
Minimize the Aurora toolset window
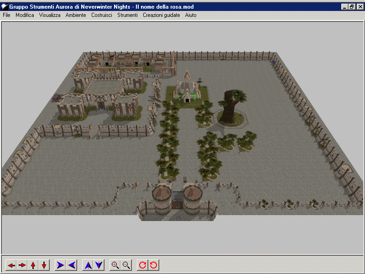click(x=344, y=7)
